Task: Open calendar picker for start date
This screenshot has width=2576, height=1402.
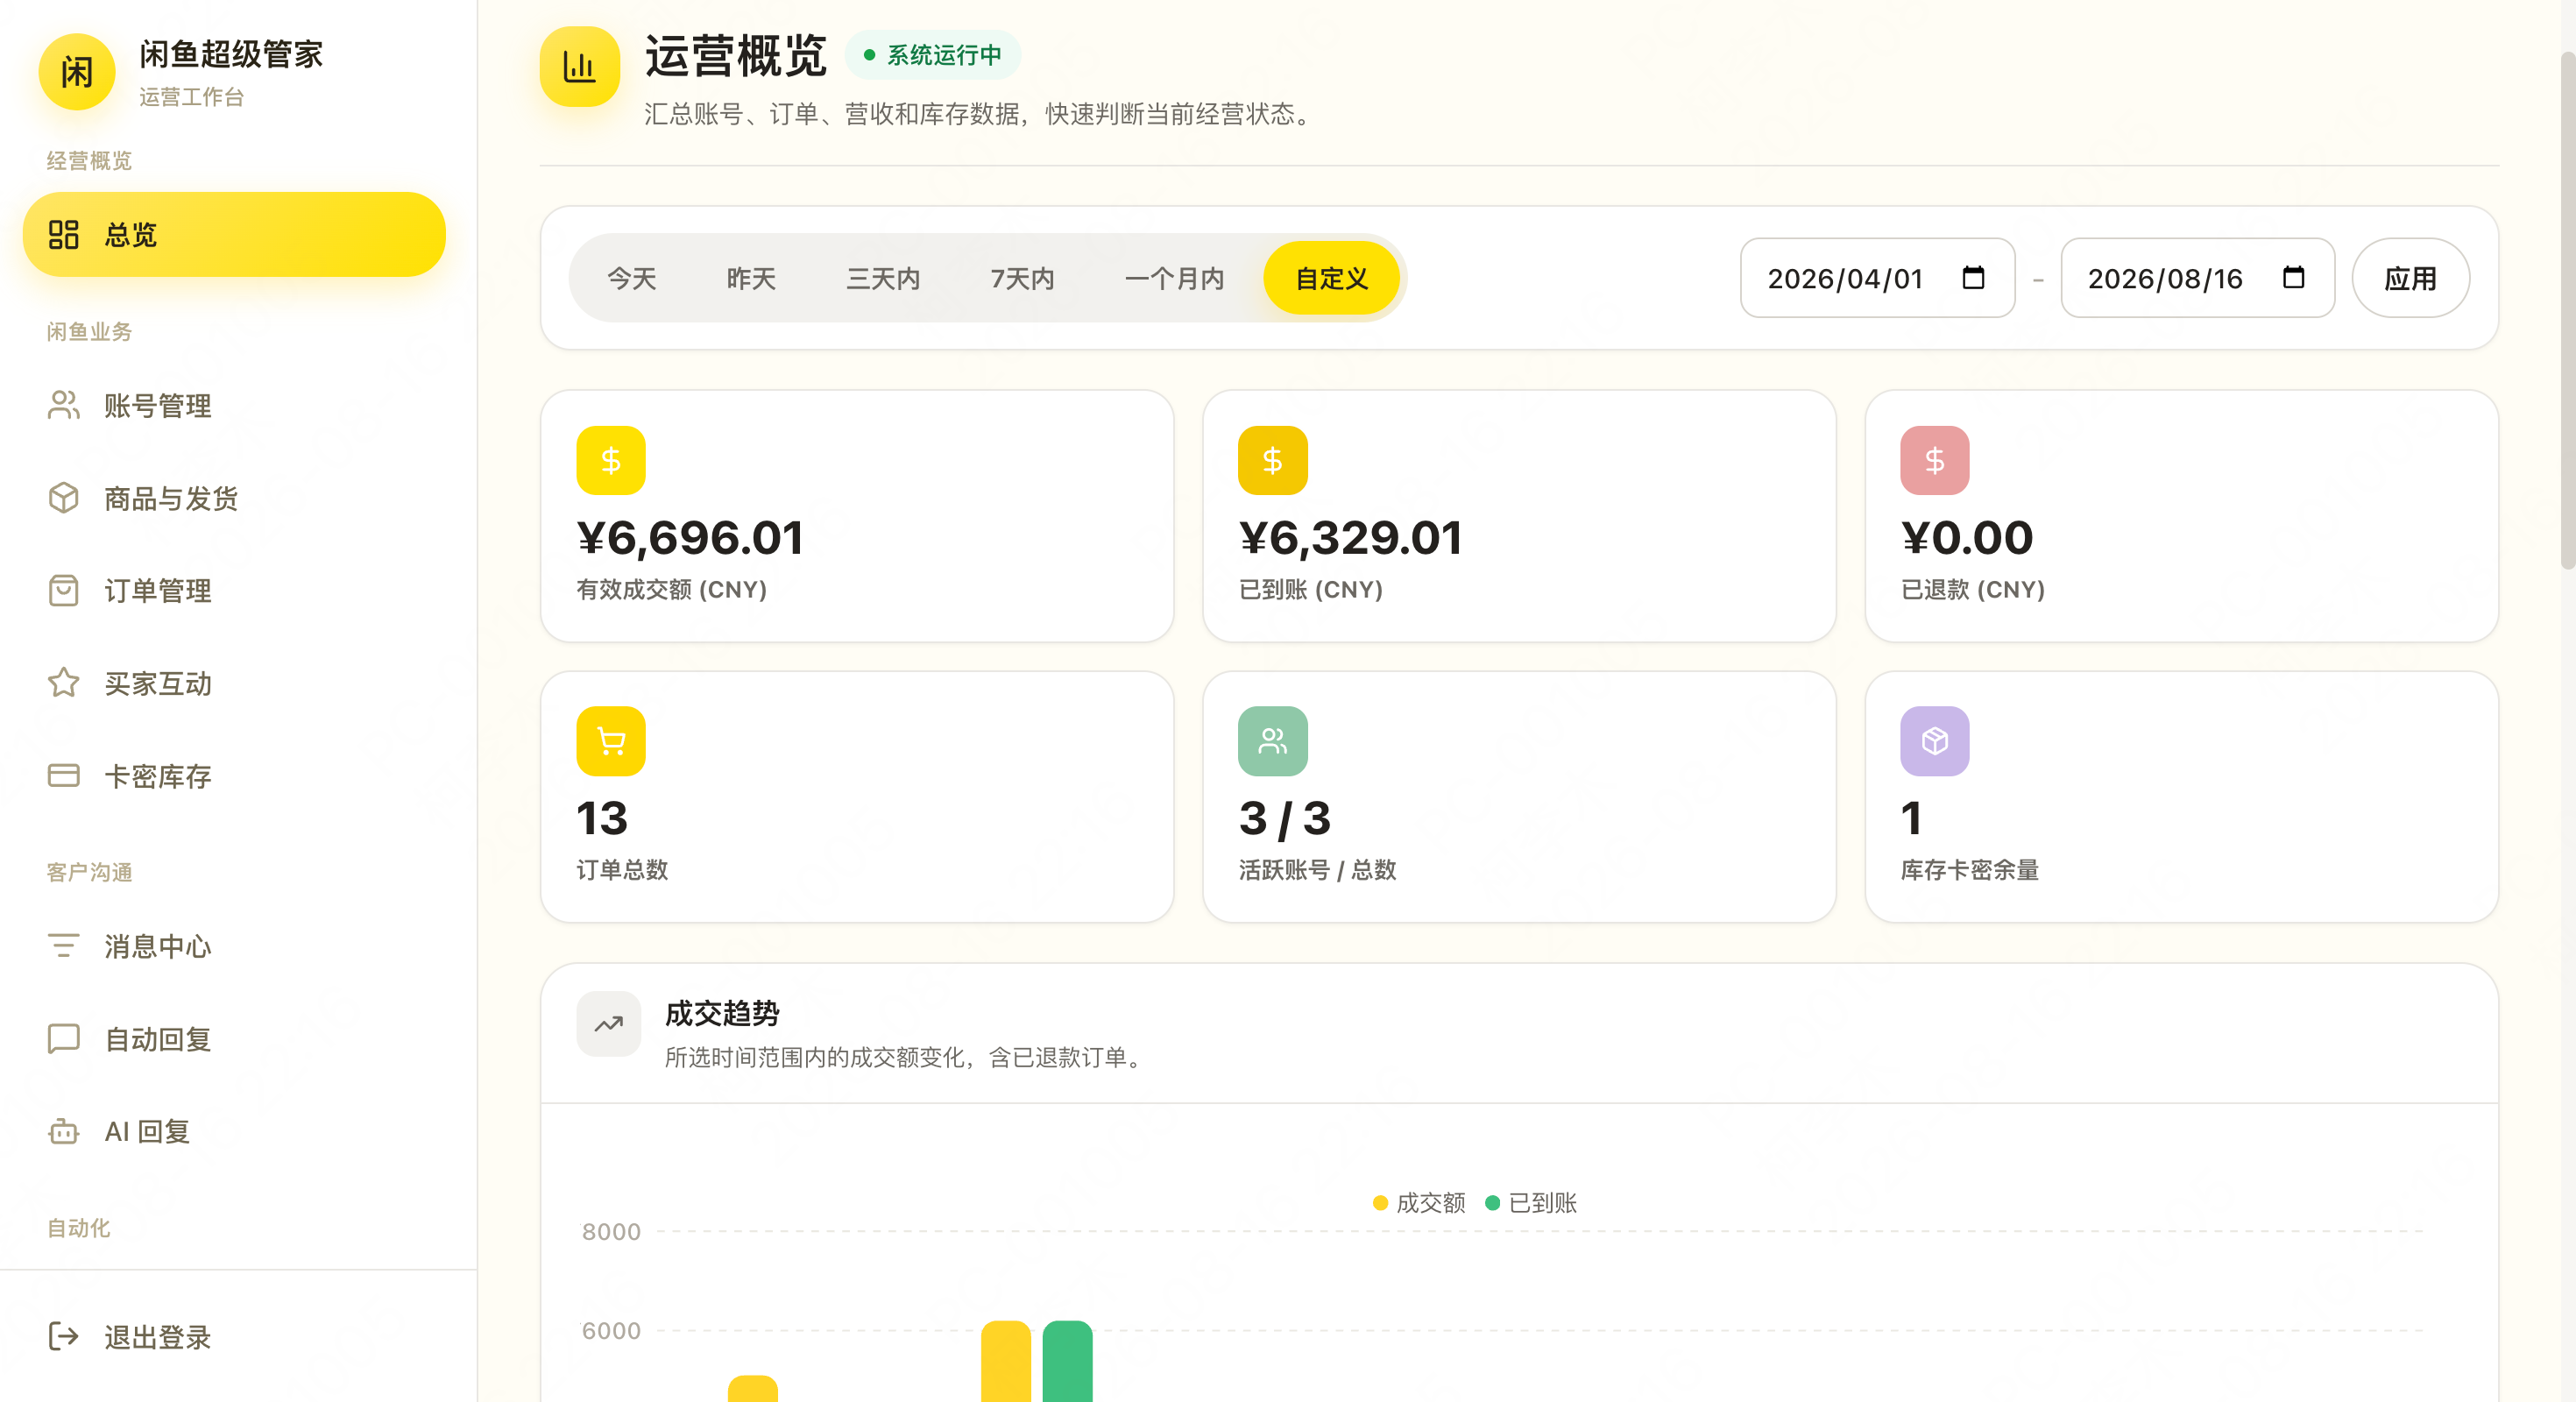Action: pos(1973,277)
